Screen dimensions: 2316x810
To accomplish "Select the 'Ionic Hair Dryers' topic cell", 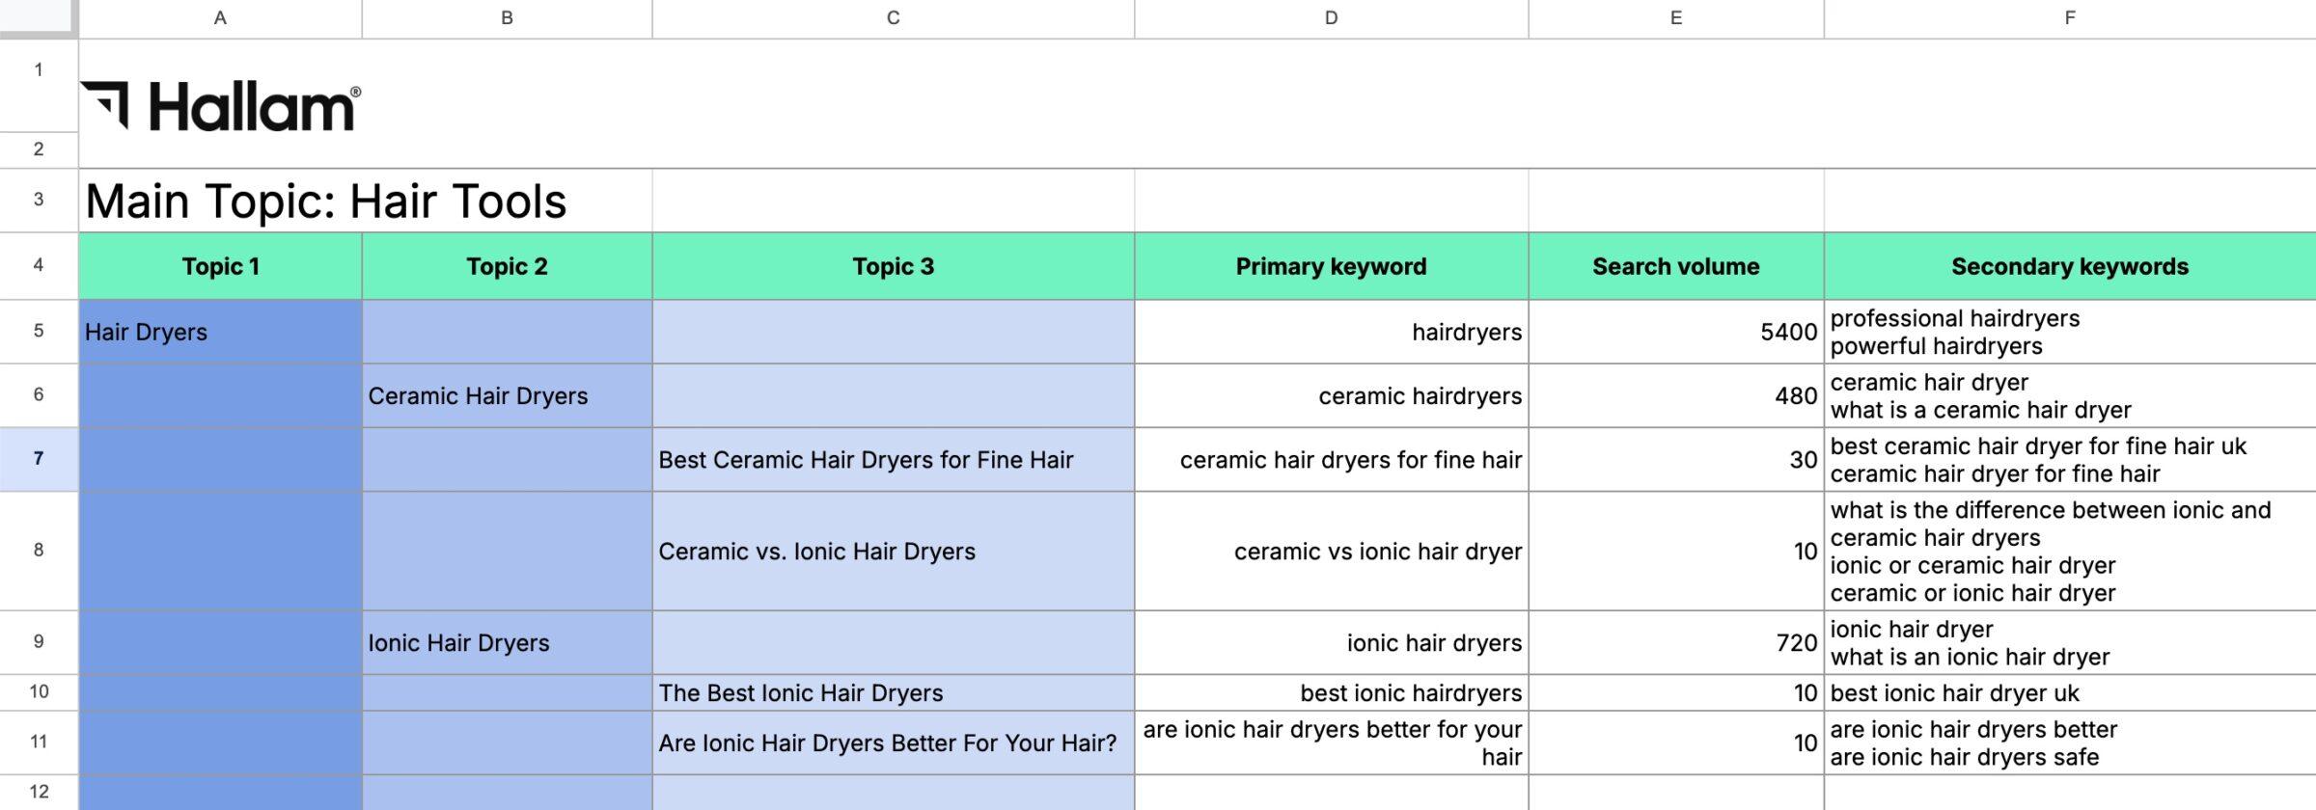I will (507, 642).
